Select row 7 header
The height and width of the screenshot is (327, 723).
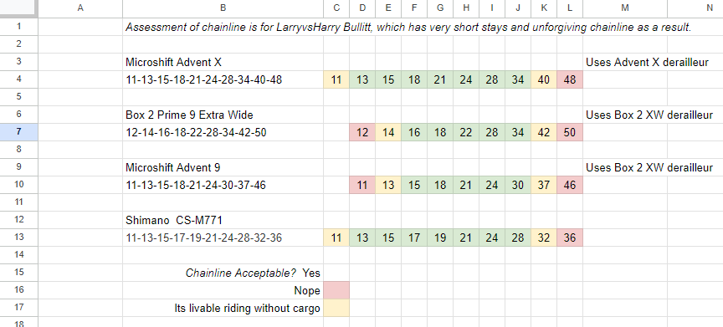[x=19, y=132]
